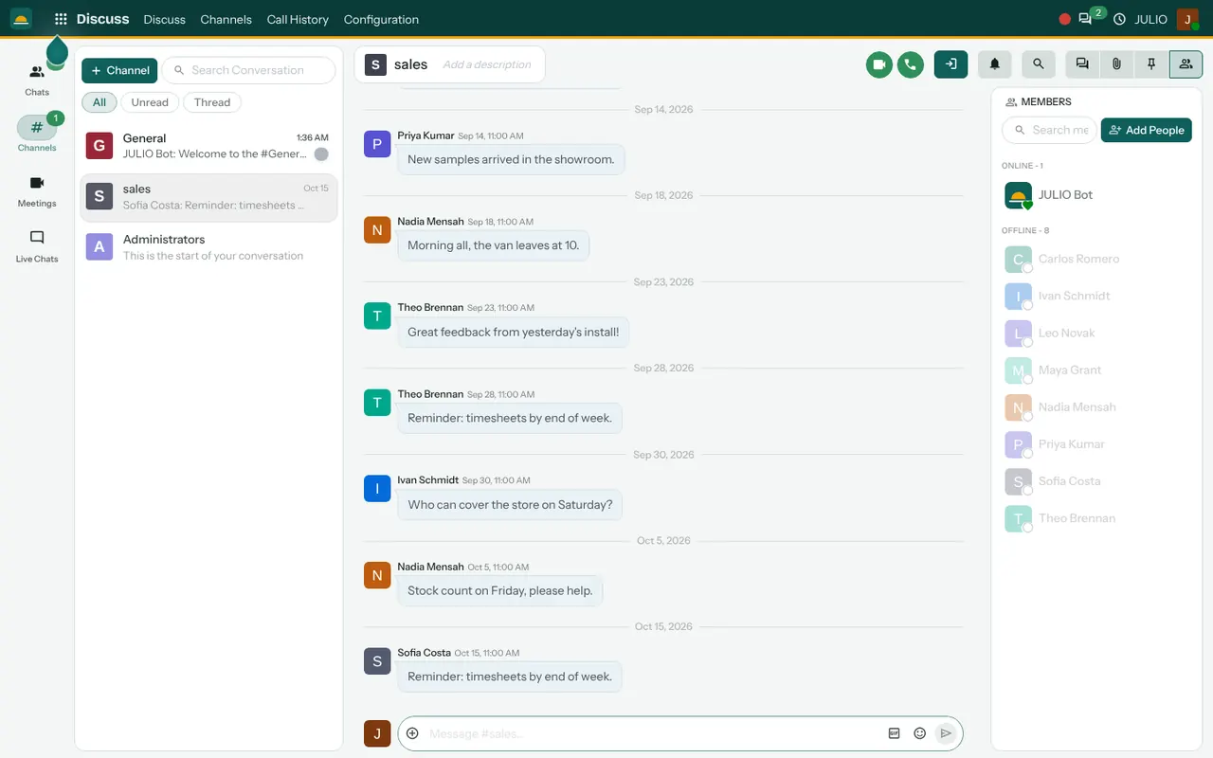Open Call History menu
Viewport: 1213px width, 758px height.
[298, 19]
